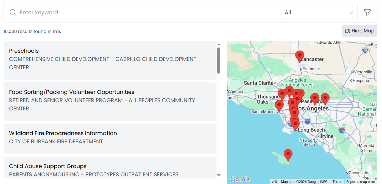Viewport: 382px width, 184px height.
Task: Click the results list scrollbar thumb
Action: click(x=219, y=60)
